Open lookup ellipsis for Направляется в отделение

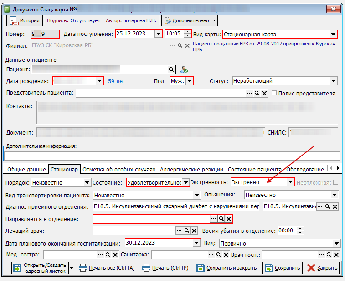pos(213,219)
